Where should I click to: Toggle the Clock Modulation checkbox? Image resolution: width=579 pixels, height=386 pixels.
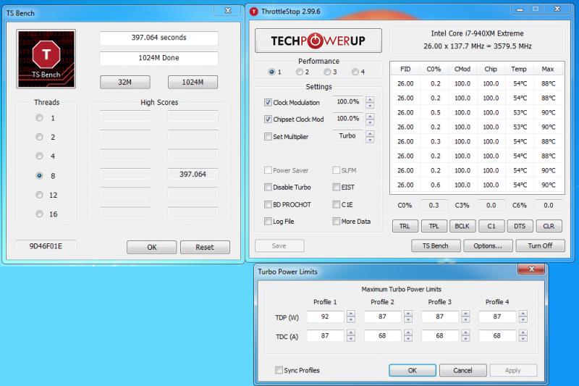(x=268, y=102)
